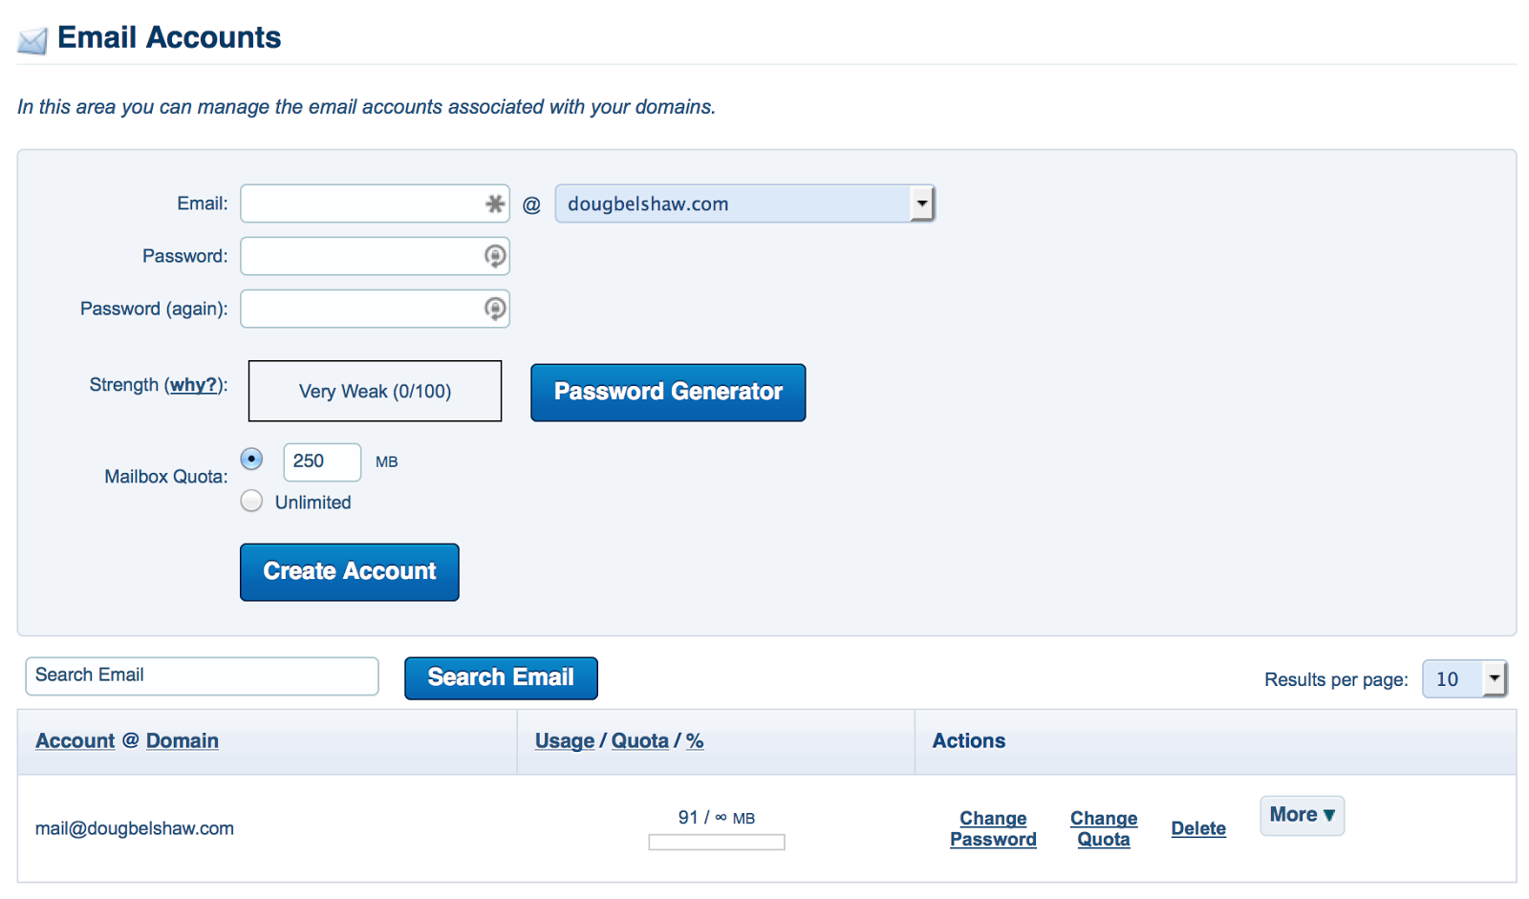The width and height of the screenshot is (1529, 899).
Task: Open the password strength why? link
Action: coord(193,384)
